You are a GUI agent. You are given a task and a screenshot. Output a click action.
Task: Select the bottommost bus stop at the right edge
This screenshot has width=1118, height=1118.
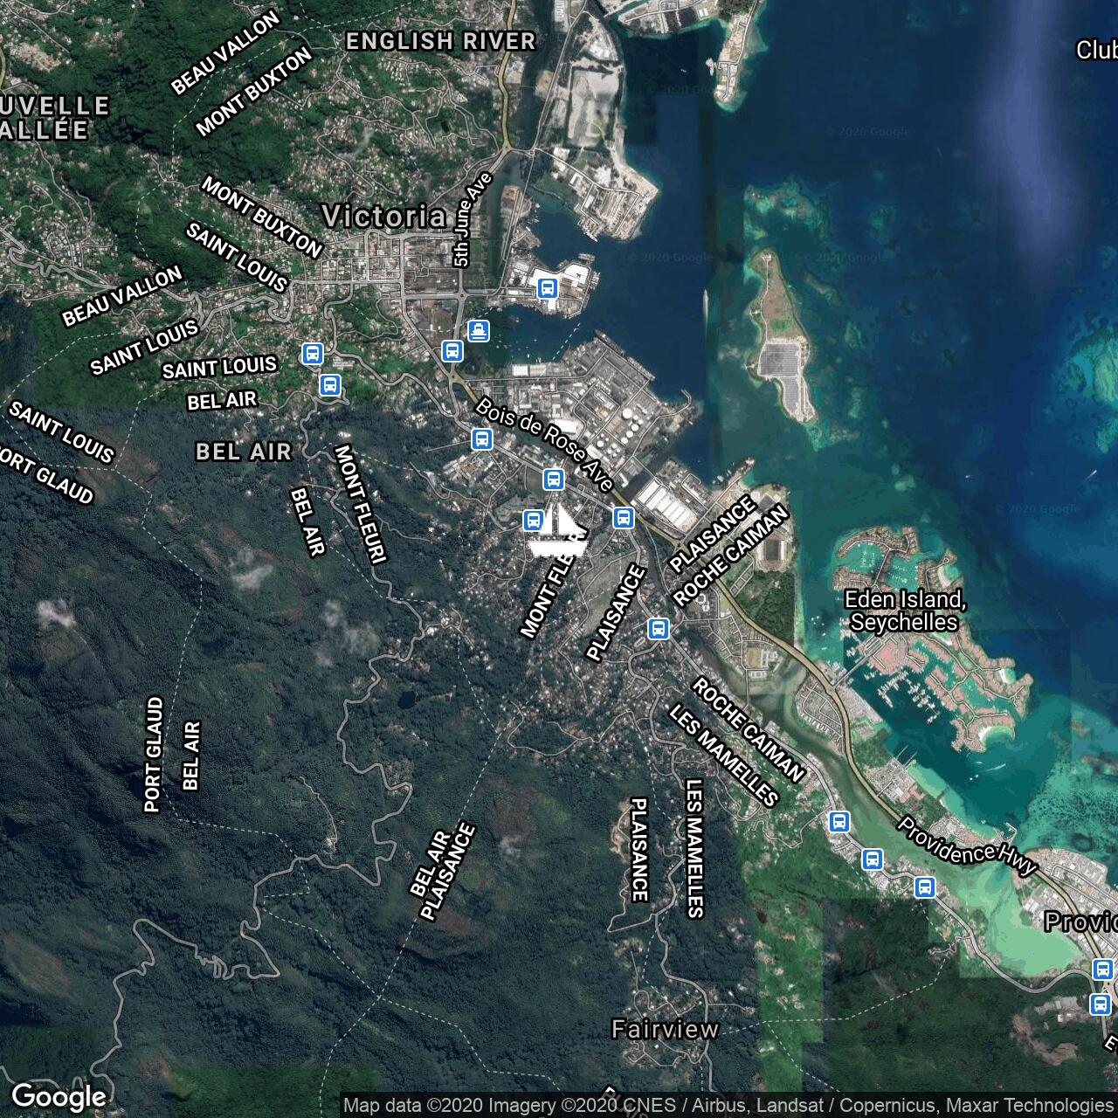[1101, 1004]
